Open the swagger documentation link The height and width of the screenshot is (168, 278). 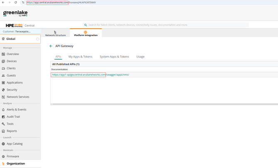[90, 75]
